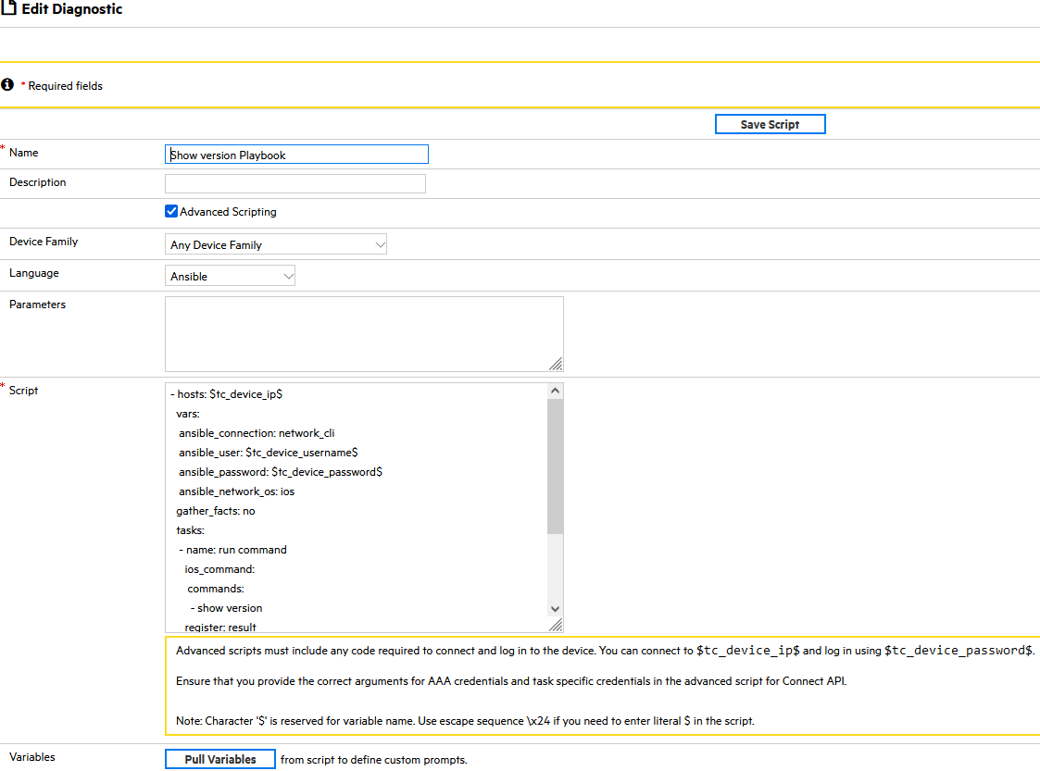Image resolution: width=1040 pixels, height=771 pixels.
Task: Click the red asterisk next to Name
Action: (x=3, y=146)
